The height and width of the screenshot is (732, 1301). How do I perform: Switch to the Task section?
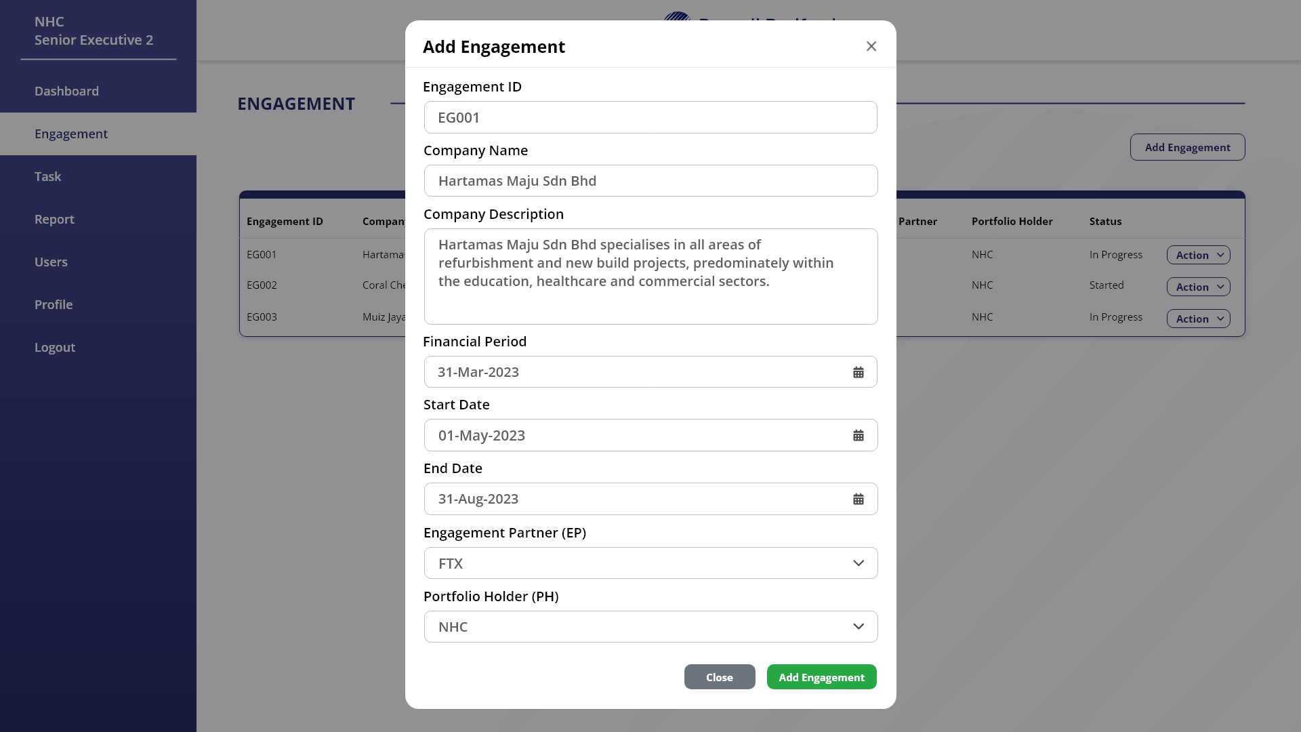pos(48,176)
